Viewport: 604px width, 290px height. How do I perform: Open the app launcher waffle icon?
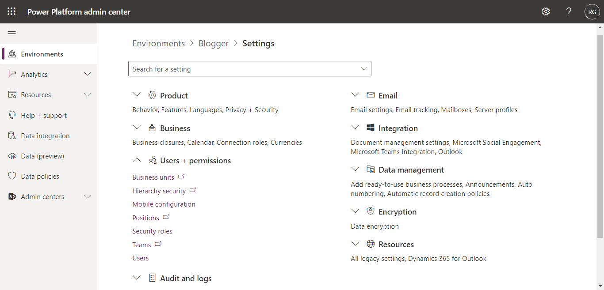[x=11, y=12]
